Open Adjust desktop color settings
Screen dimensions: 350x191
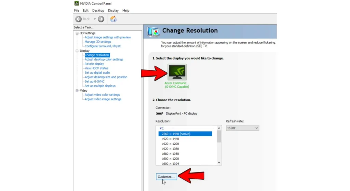pyautogui.click(x=104, y=60)
